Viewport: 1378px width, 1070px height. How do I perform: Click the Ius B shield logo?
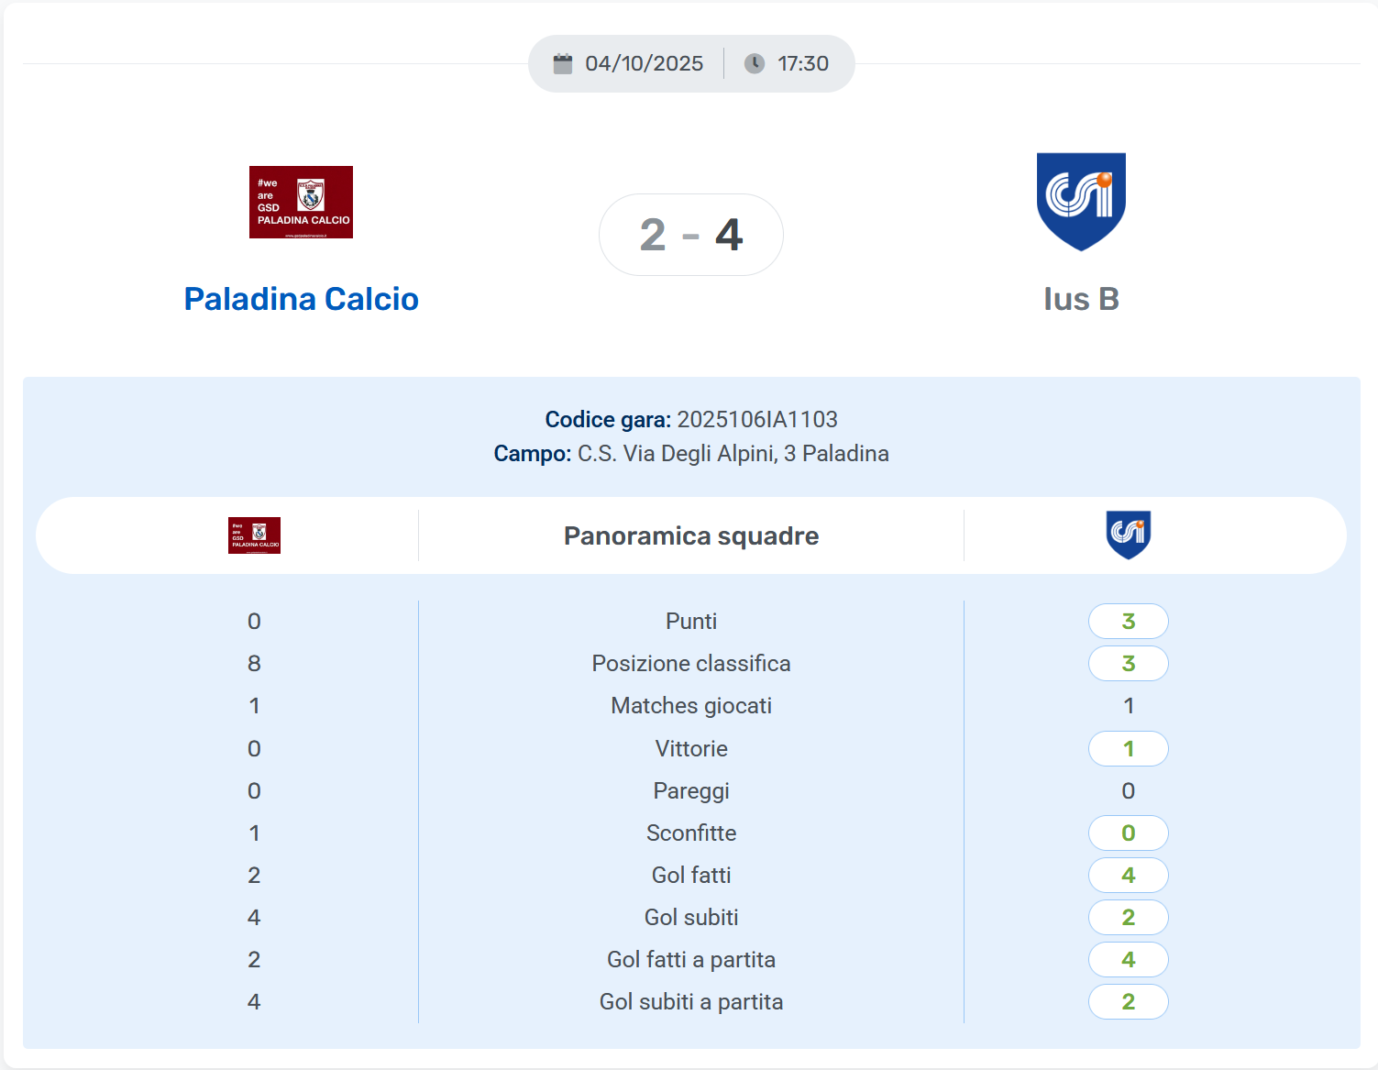point(1081,201)
